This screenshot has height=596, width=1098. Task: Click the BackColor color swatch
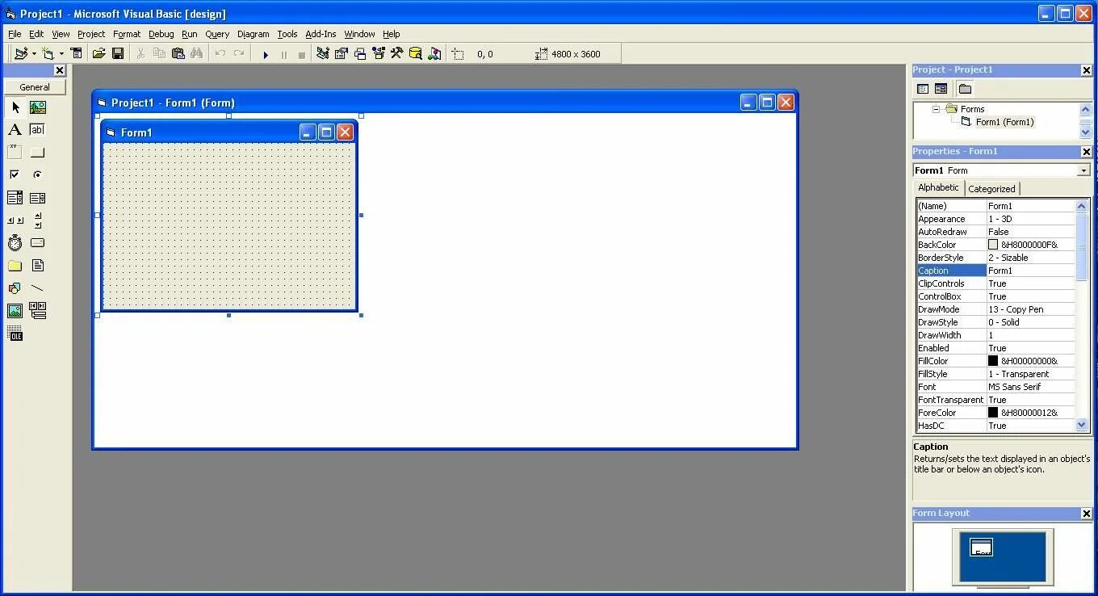(993, 245)
